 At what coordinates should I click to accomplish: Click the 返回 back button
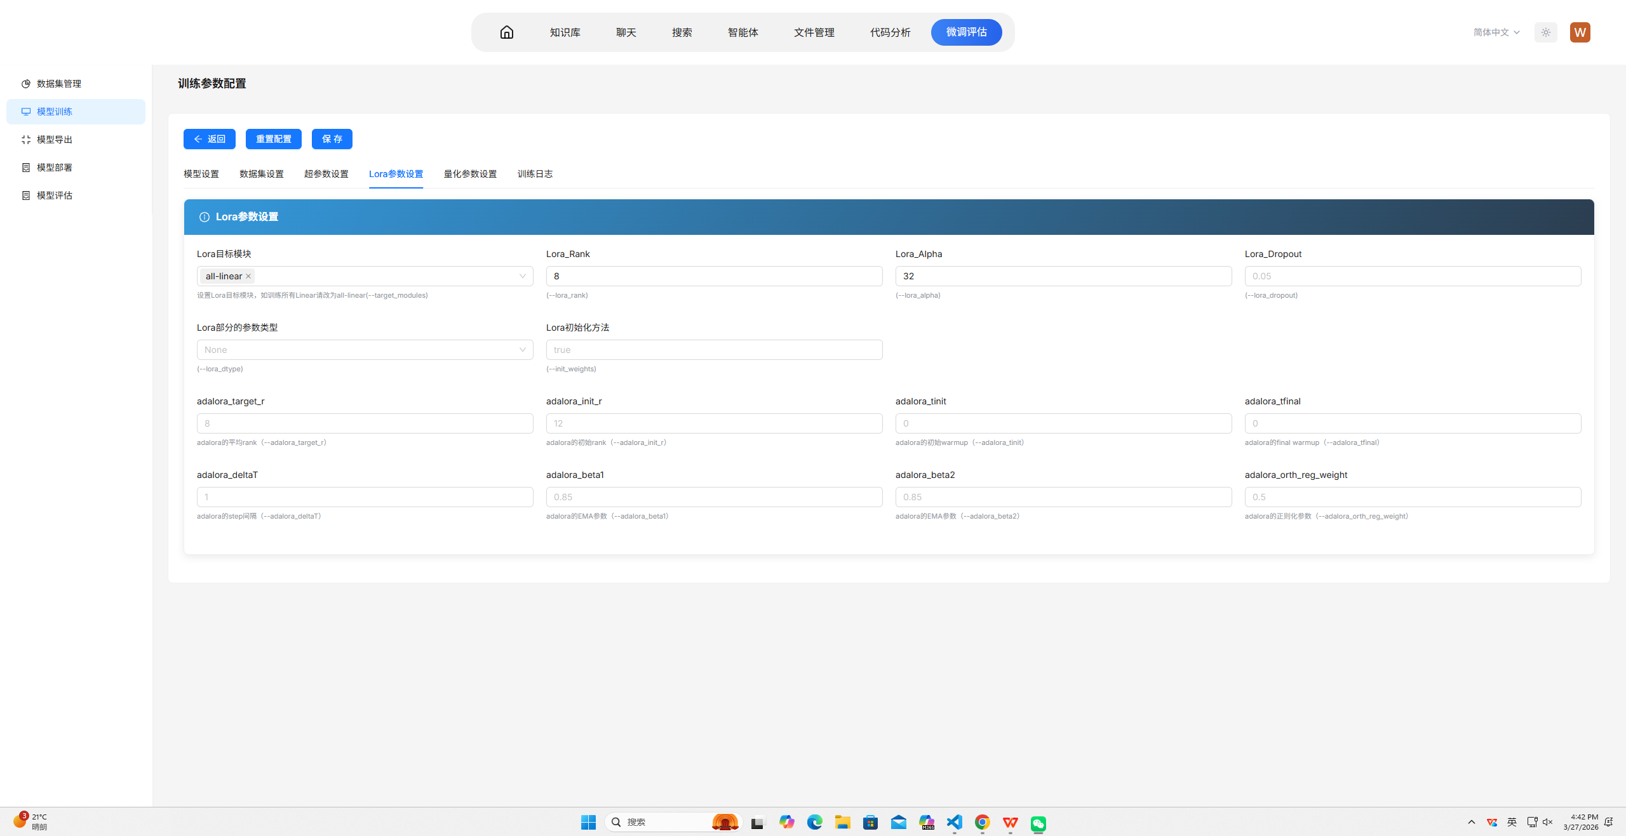[209, 139]
